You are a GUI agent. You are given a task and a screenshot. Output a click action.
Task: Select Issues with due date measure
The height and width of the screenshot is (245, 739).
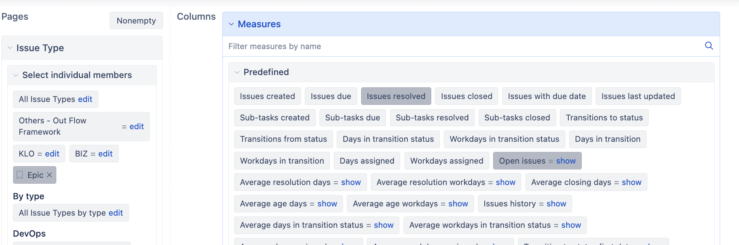point(547,96)
